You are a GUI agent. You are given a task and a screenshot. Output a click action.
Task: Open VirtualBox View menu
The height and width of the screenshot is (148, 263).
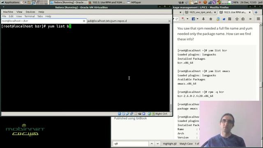click(x=19, y=12)
